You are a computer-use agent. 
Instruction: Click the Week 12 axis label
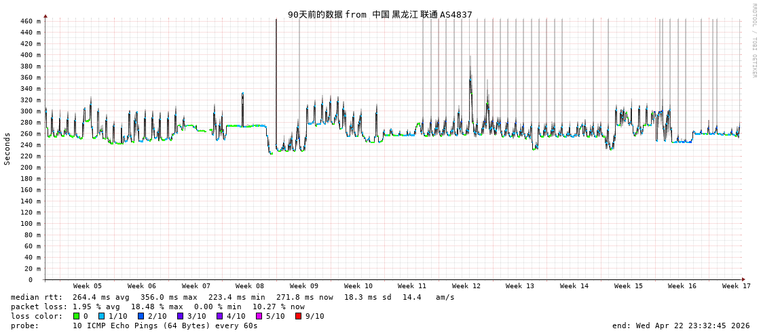tap(466, 286)
